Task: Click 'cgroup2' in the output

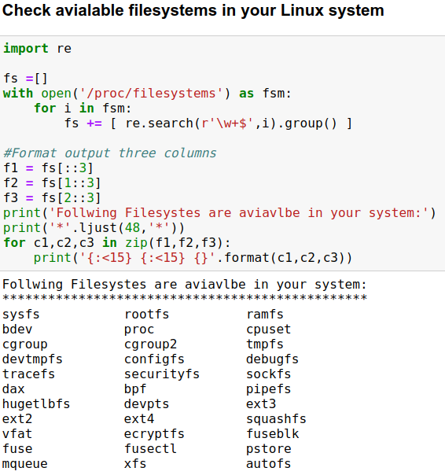Action: pyautogui.click(x=150, y=344)
